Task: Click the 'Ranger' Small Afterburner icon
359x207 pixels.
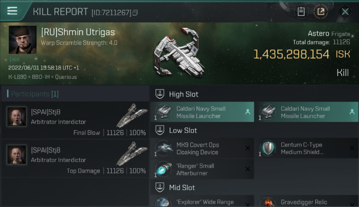Action: (x=163, y=169)
